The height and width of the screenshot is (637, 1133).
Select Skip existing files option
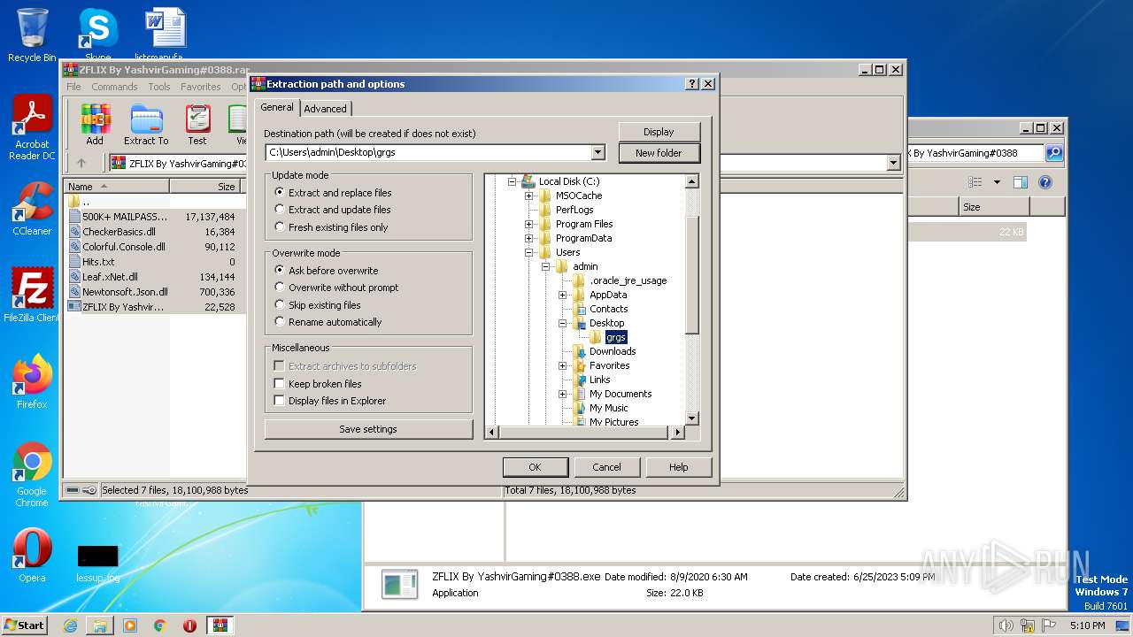click(318, 305)
